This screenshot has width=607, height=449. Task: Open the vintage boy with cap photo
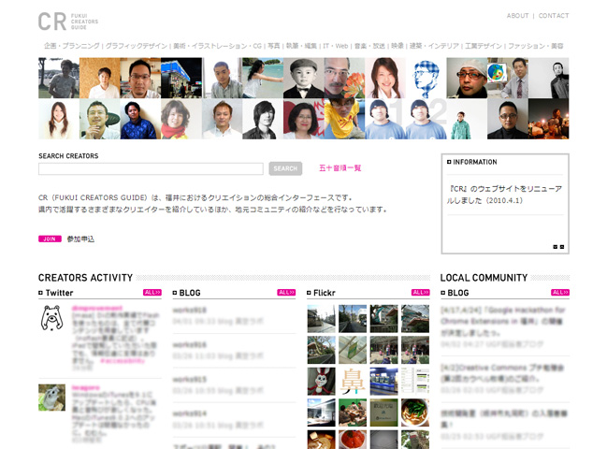tap(303, 78)
